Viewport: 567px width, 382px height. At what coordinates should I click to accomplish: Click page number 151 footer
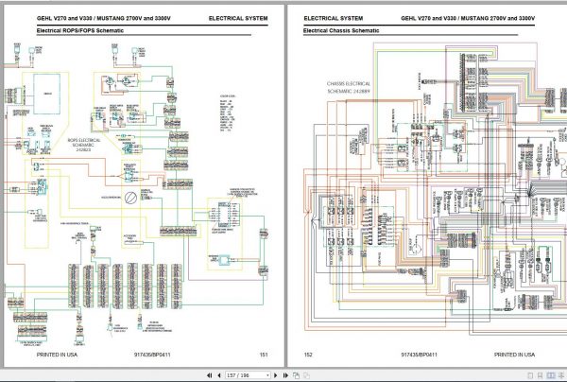(264, 355)
